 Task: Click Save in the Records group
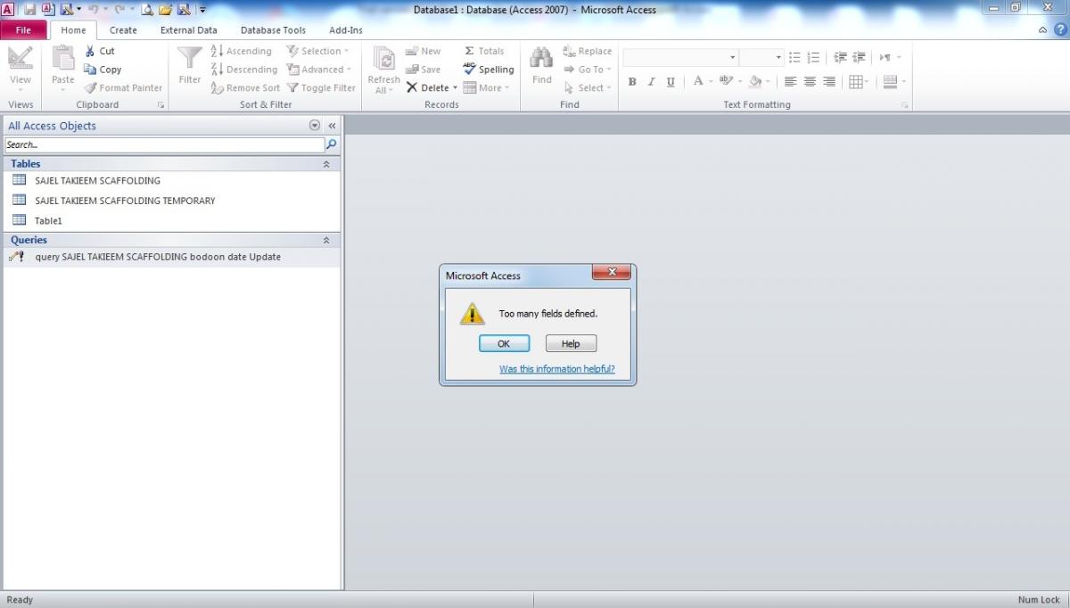423,70
